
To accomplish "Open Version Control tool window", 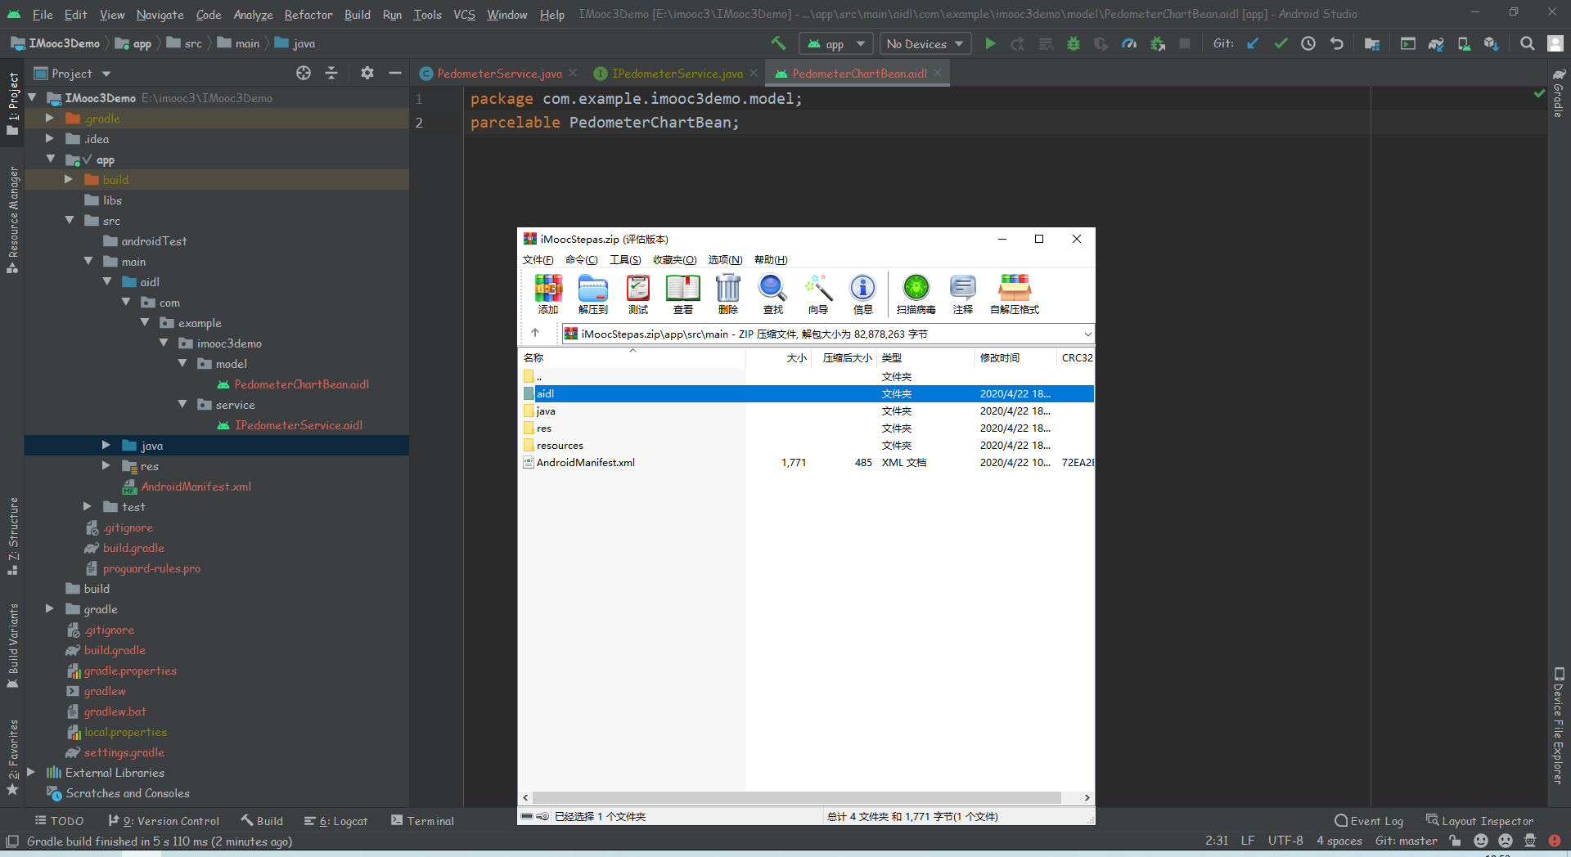I will [x=164, y=820].
